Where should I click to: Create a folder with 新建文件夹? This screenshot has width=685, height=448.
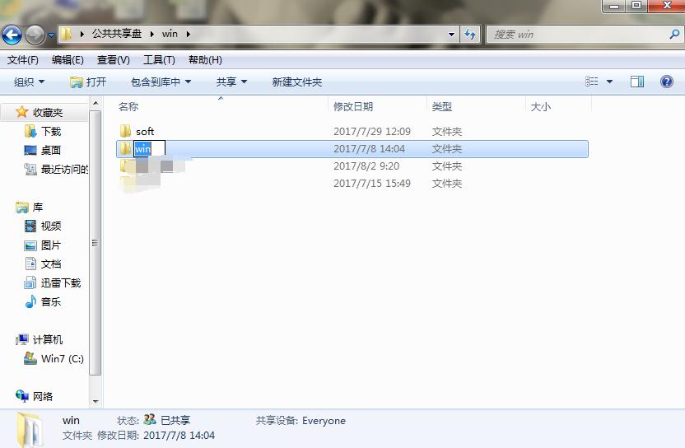pos(297,82)
